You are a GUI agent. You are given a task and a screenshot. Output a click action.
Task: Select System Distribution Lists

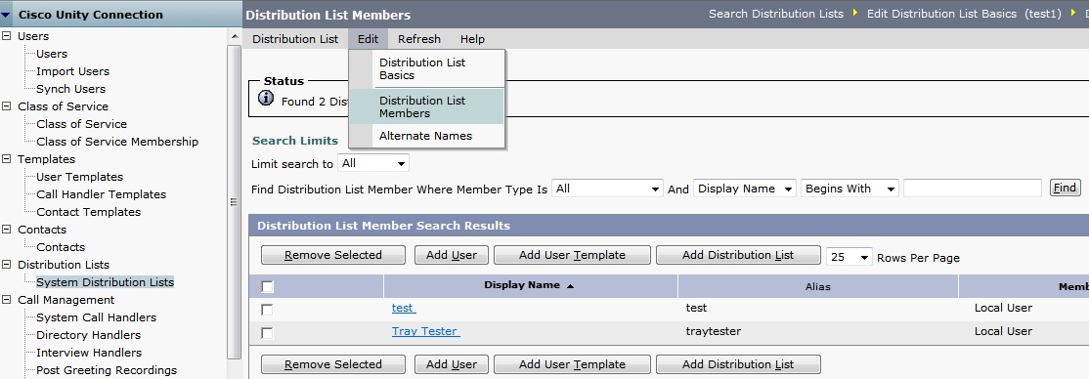click(105, 282)
